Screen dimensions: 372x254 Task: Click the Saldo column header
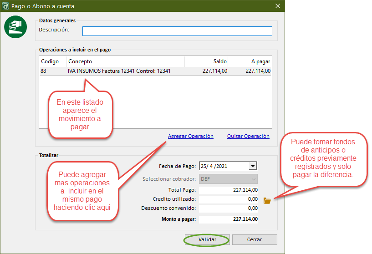click(x=206, y=61)
